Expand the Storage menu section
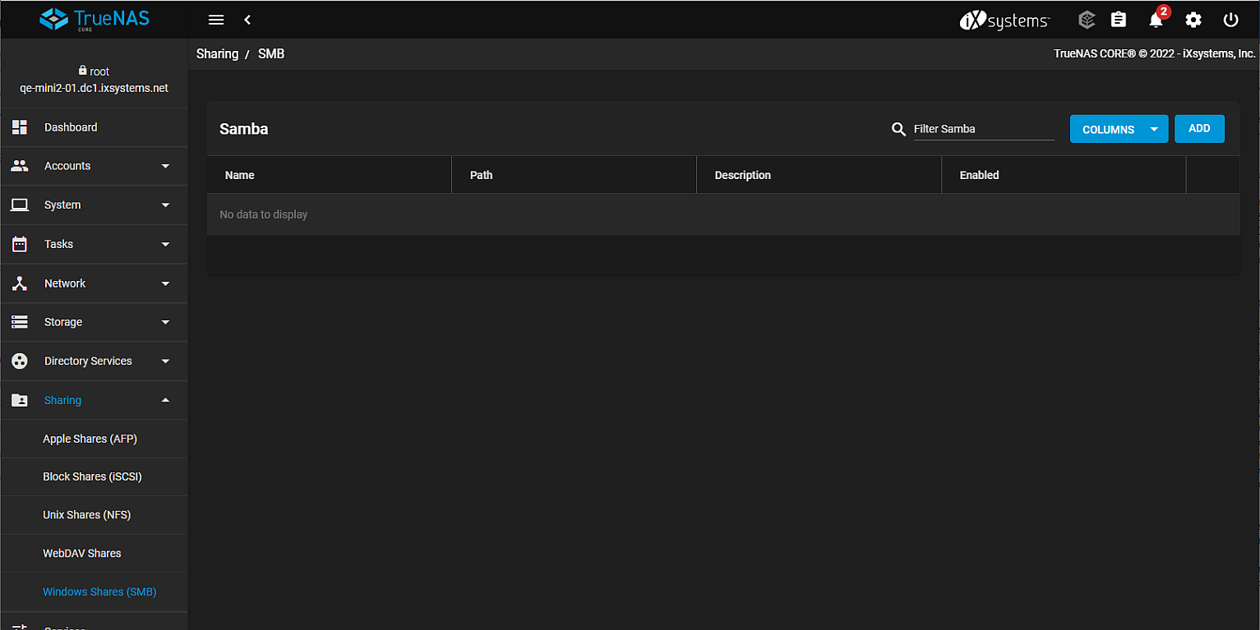The width and height of the screenshot is (1260, 630). [94, 322]
